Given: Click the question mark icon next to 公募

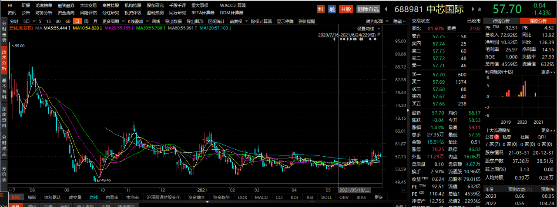Looking at the screenshot, I should [x=497, y=137].
